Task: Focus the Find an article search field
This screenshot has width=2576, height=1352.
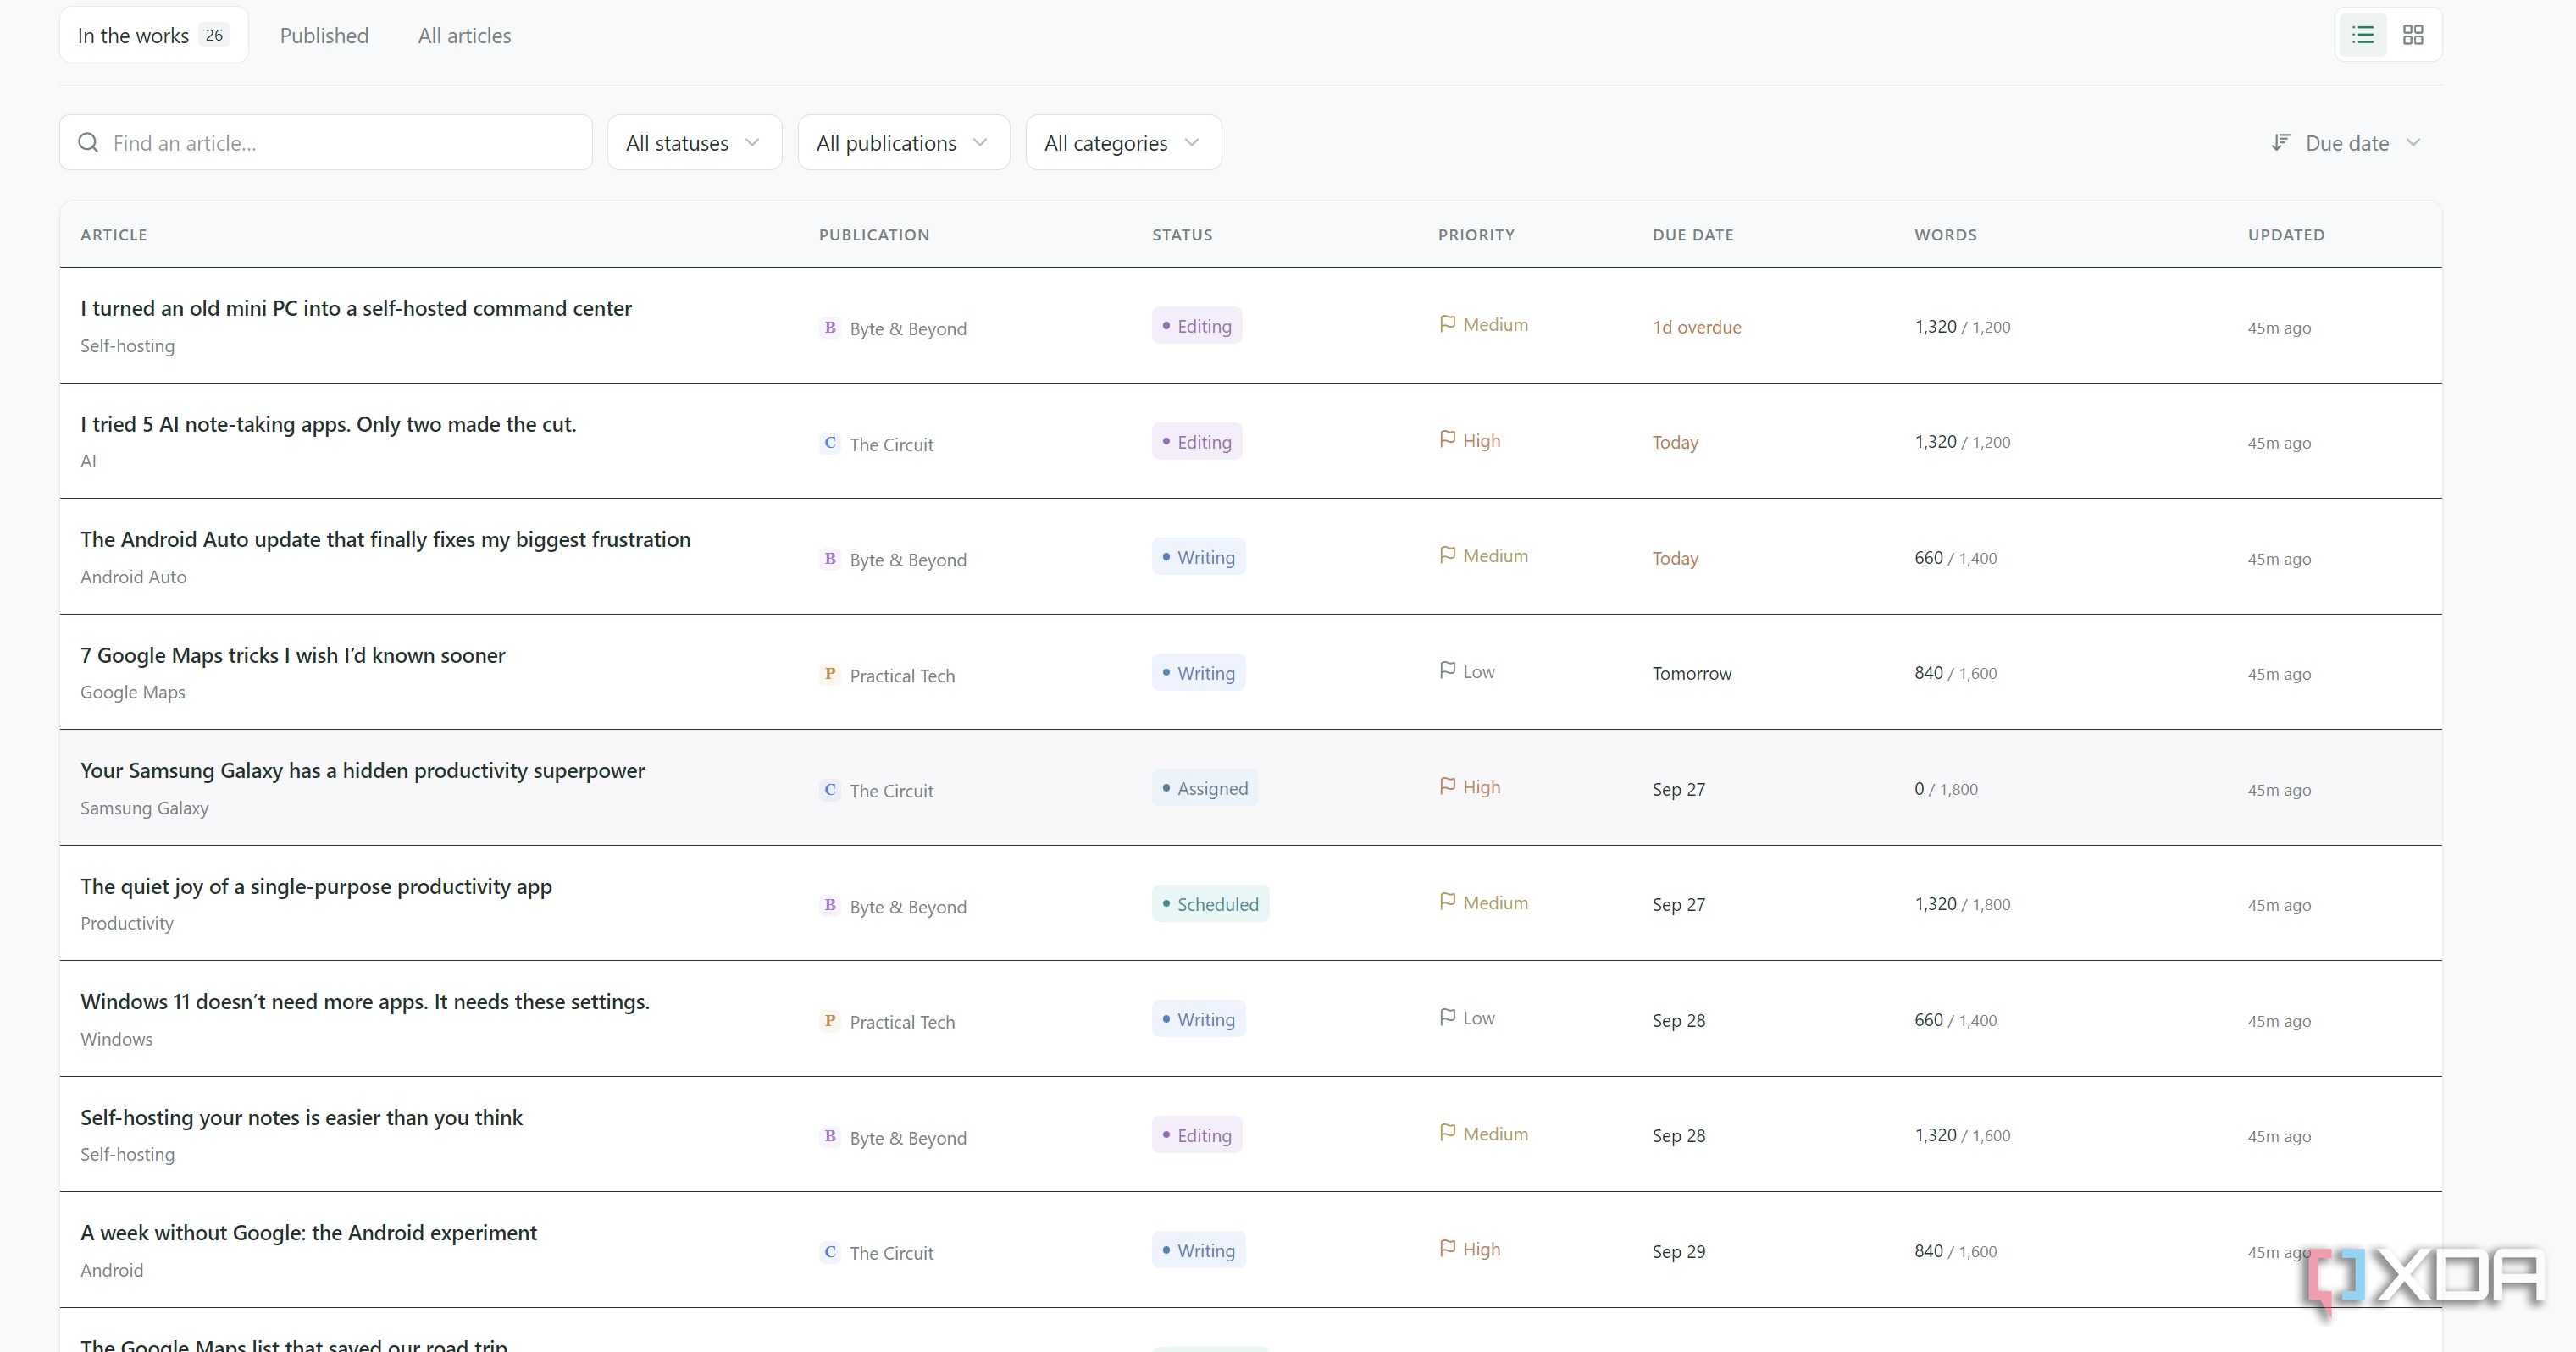Action: (x=326, y=143)
